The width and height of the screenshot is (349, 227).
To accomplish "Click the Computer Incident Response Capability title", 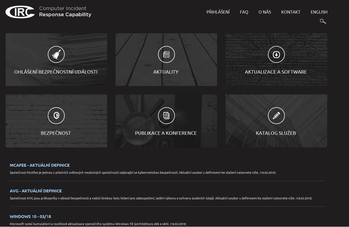I will [x=65, y=12].
